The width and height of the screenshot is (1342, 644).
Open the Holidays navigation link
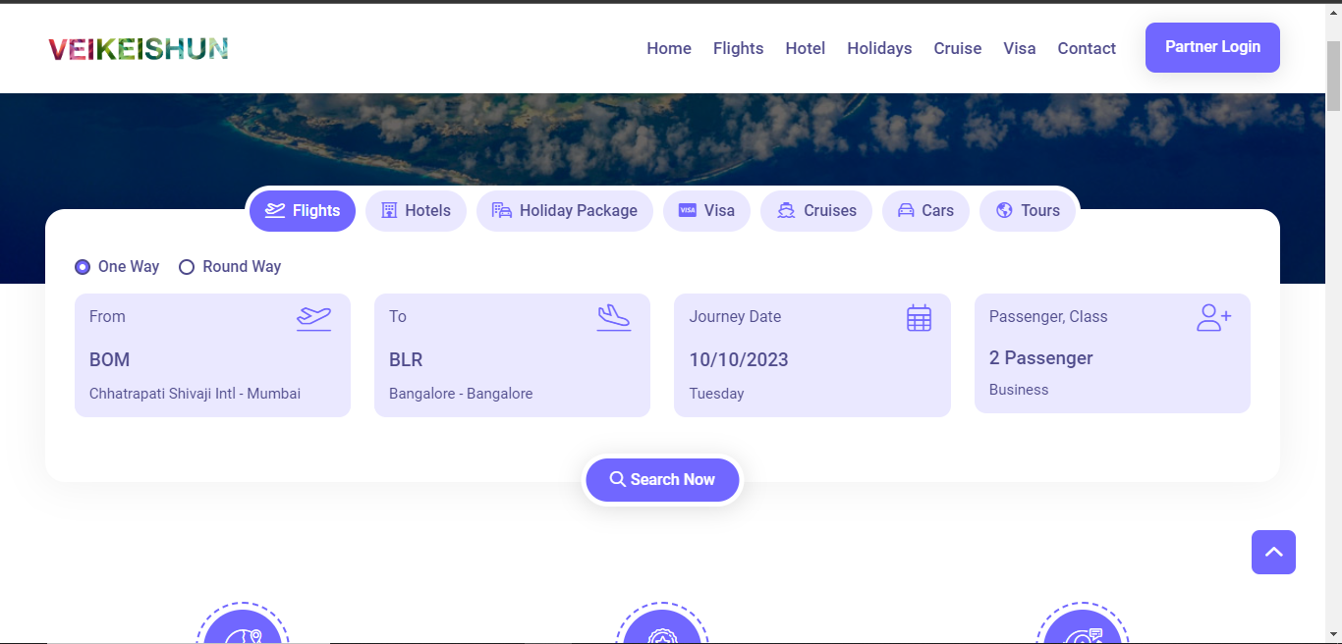[x=879, y=48]
